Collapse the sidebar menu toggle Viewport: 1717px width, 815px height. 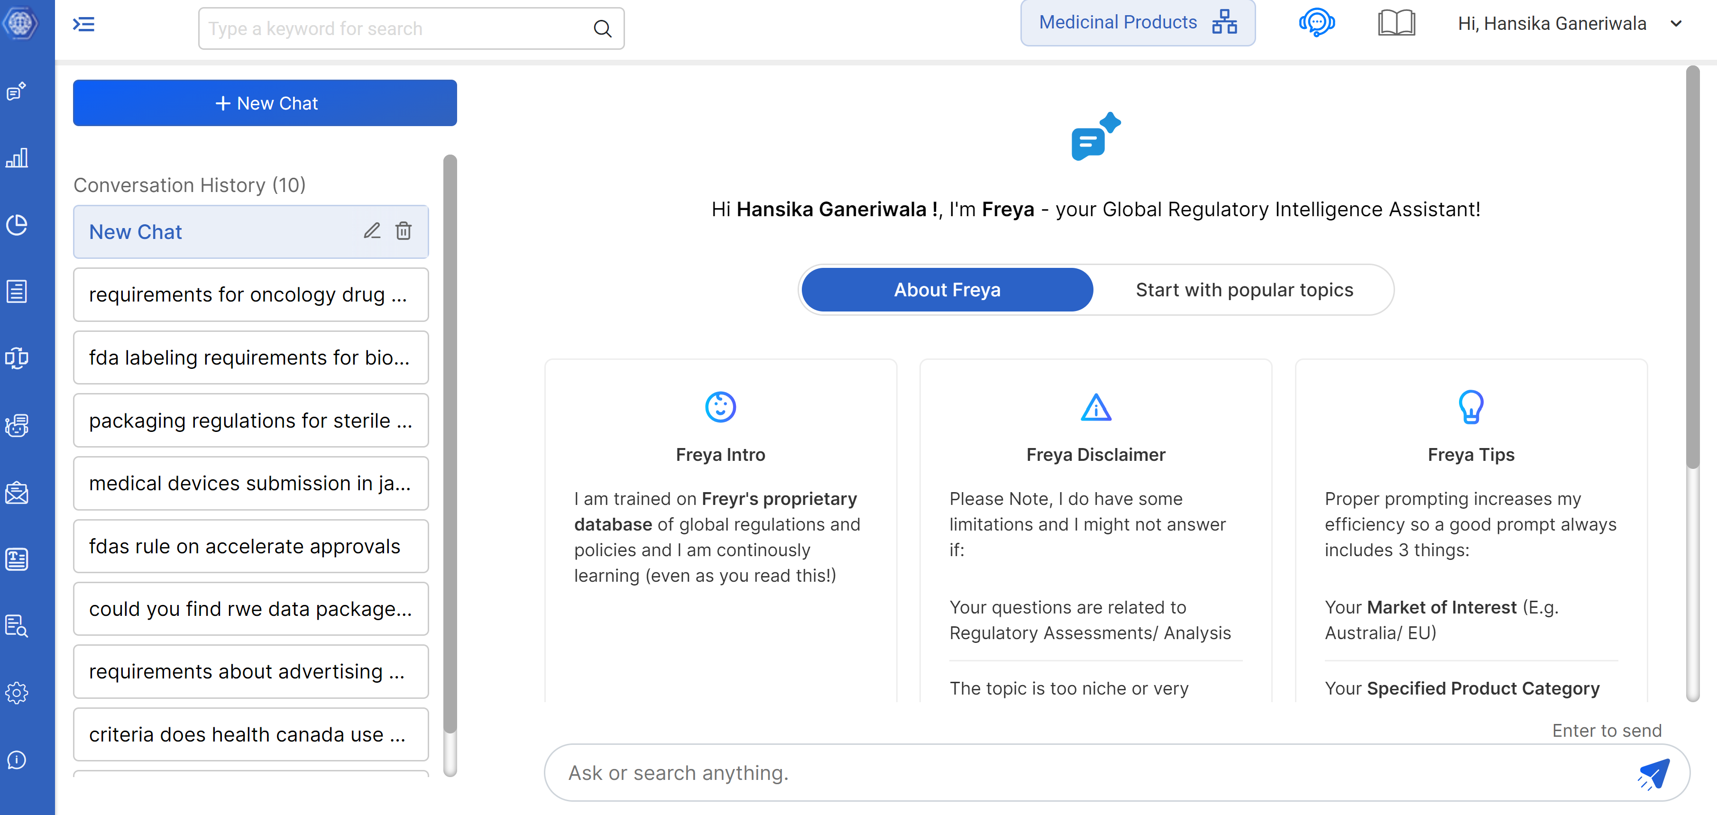click(x=84, y=25)
